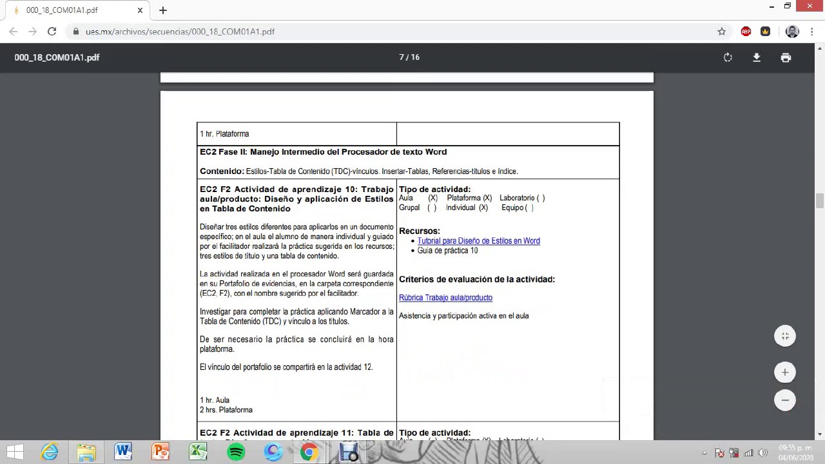The image size is (825, 464).
Task: Click the Recursos: heading
Action: 419,231
